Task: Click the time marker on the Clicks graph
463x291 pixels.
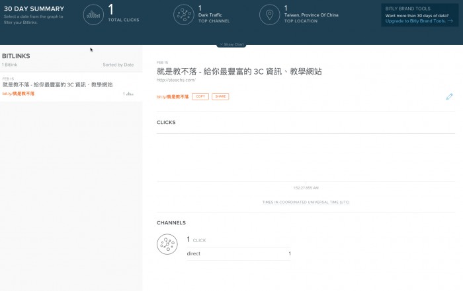Action: pyautogui.click(x=306, y=188)
